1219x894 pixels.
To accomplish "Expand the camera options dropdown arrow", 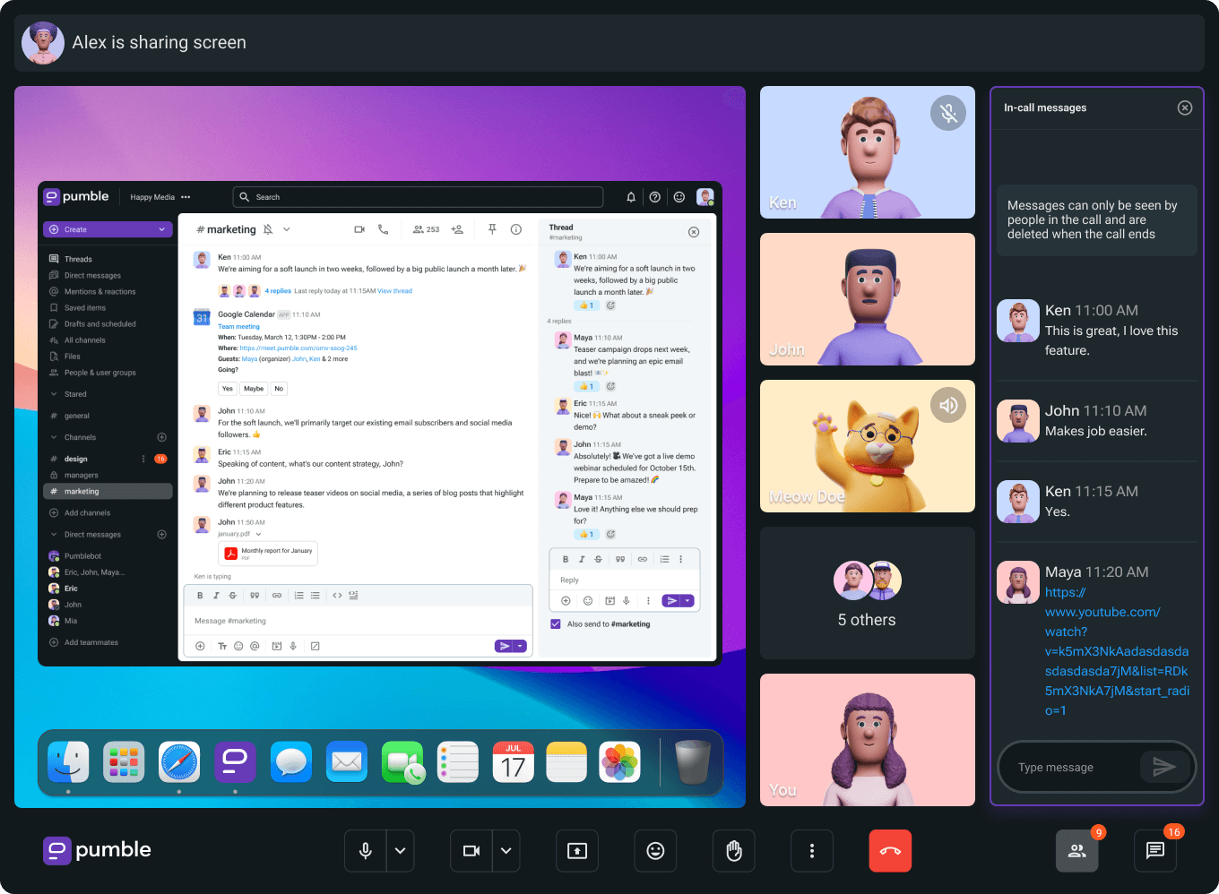I will click(x=506, y=850).
